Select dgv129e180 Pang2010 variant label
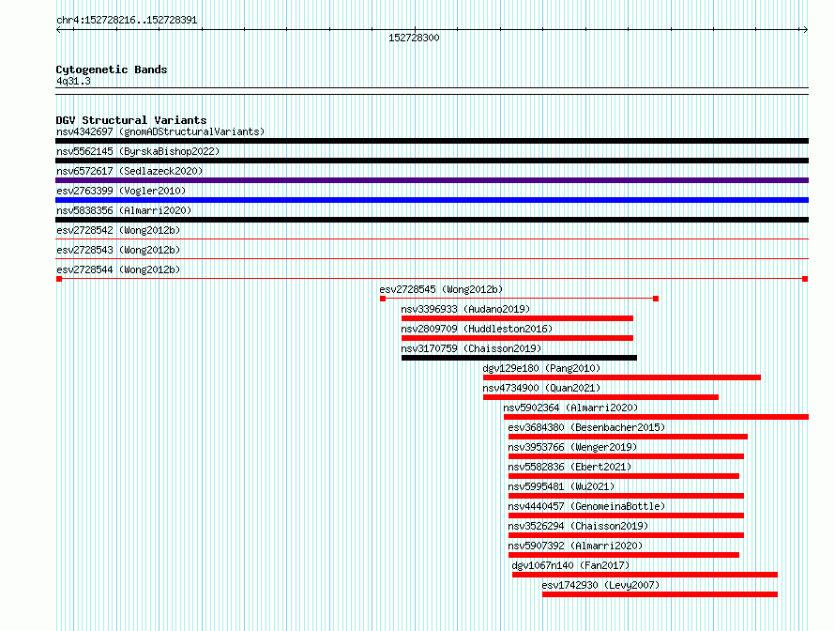Screen dimensions: 835x631 (x=541, y=368)
